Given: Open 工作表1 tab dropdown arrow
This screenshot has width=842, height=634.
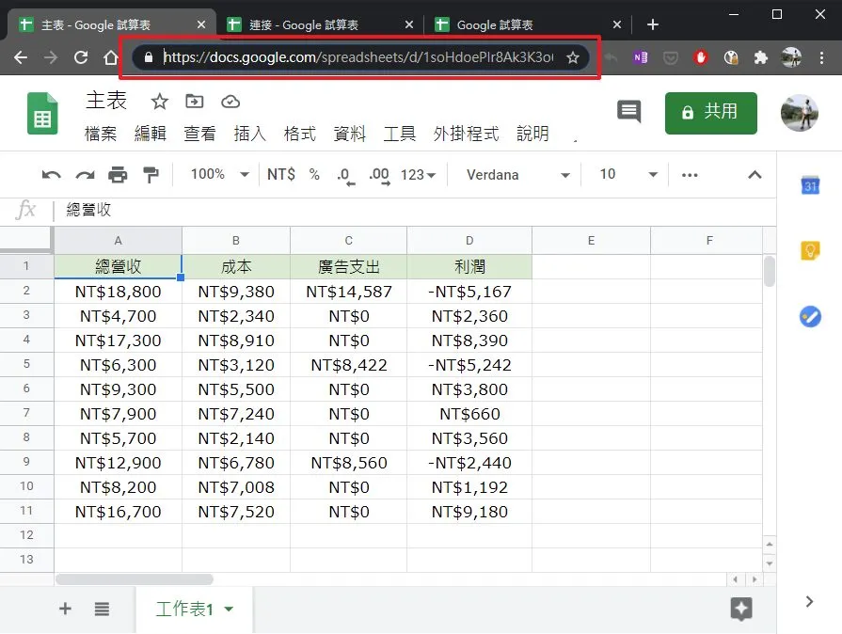Looking at the screenshot, I should (x=230, y=609).
